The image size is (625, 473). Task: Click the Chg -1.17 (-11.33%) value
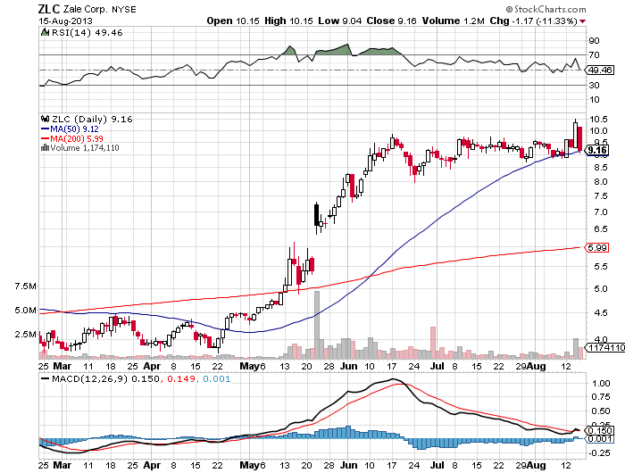(x=533, y=21)
